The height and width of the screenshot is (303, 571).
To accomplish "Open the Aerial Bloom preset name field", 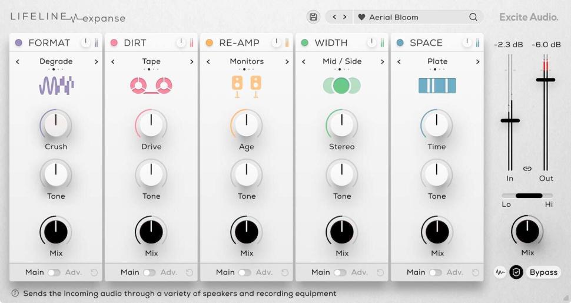I will pyautogui.click(x=418, y=17).
